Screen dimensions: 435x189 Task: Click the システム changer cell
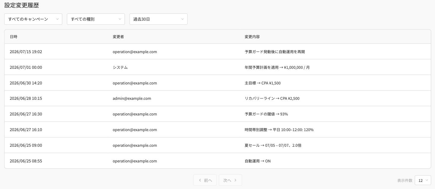120,67
